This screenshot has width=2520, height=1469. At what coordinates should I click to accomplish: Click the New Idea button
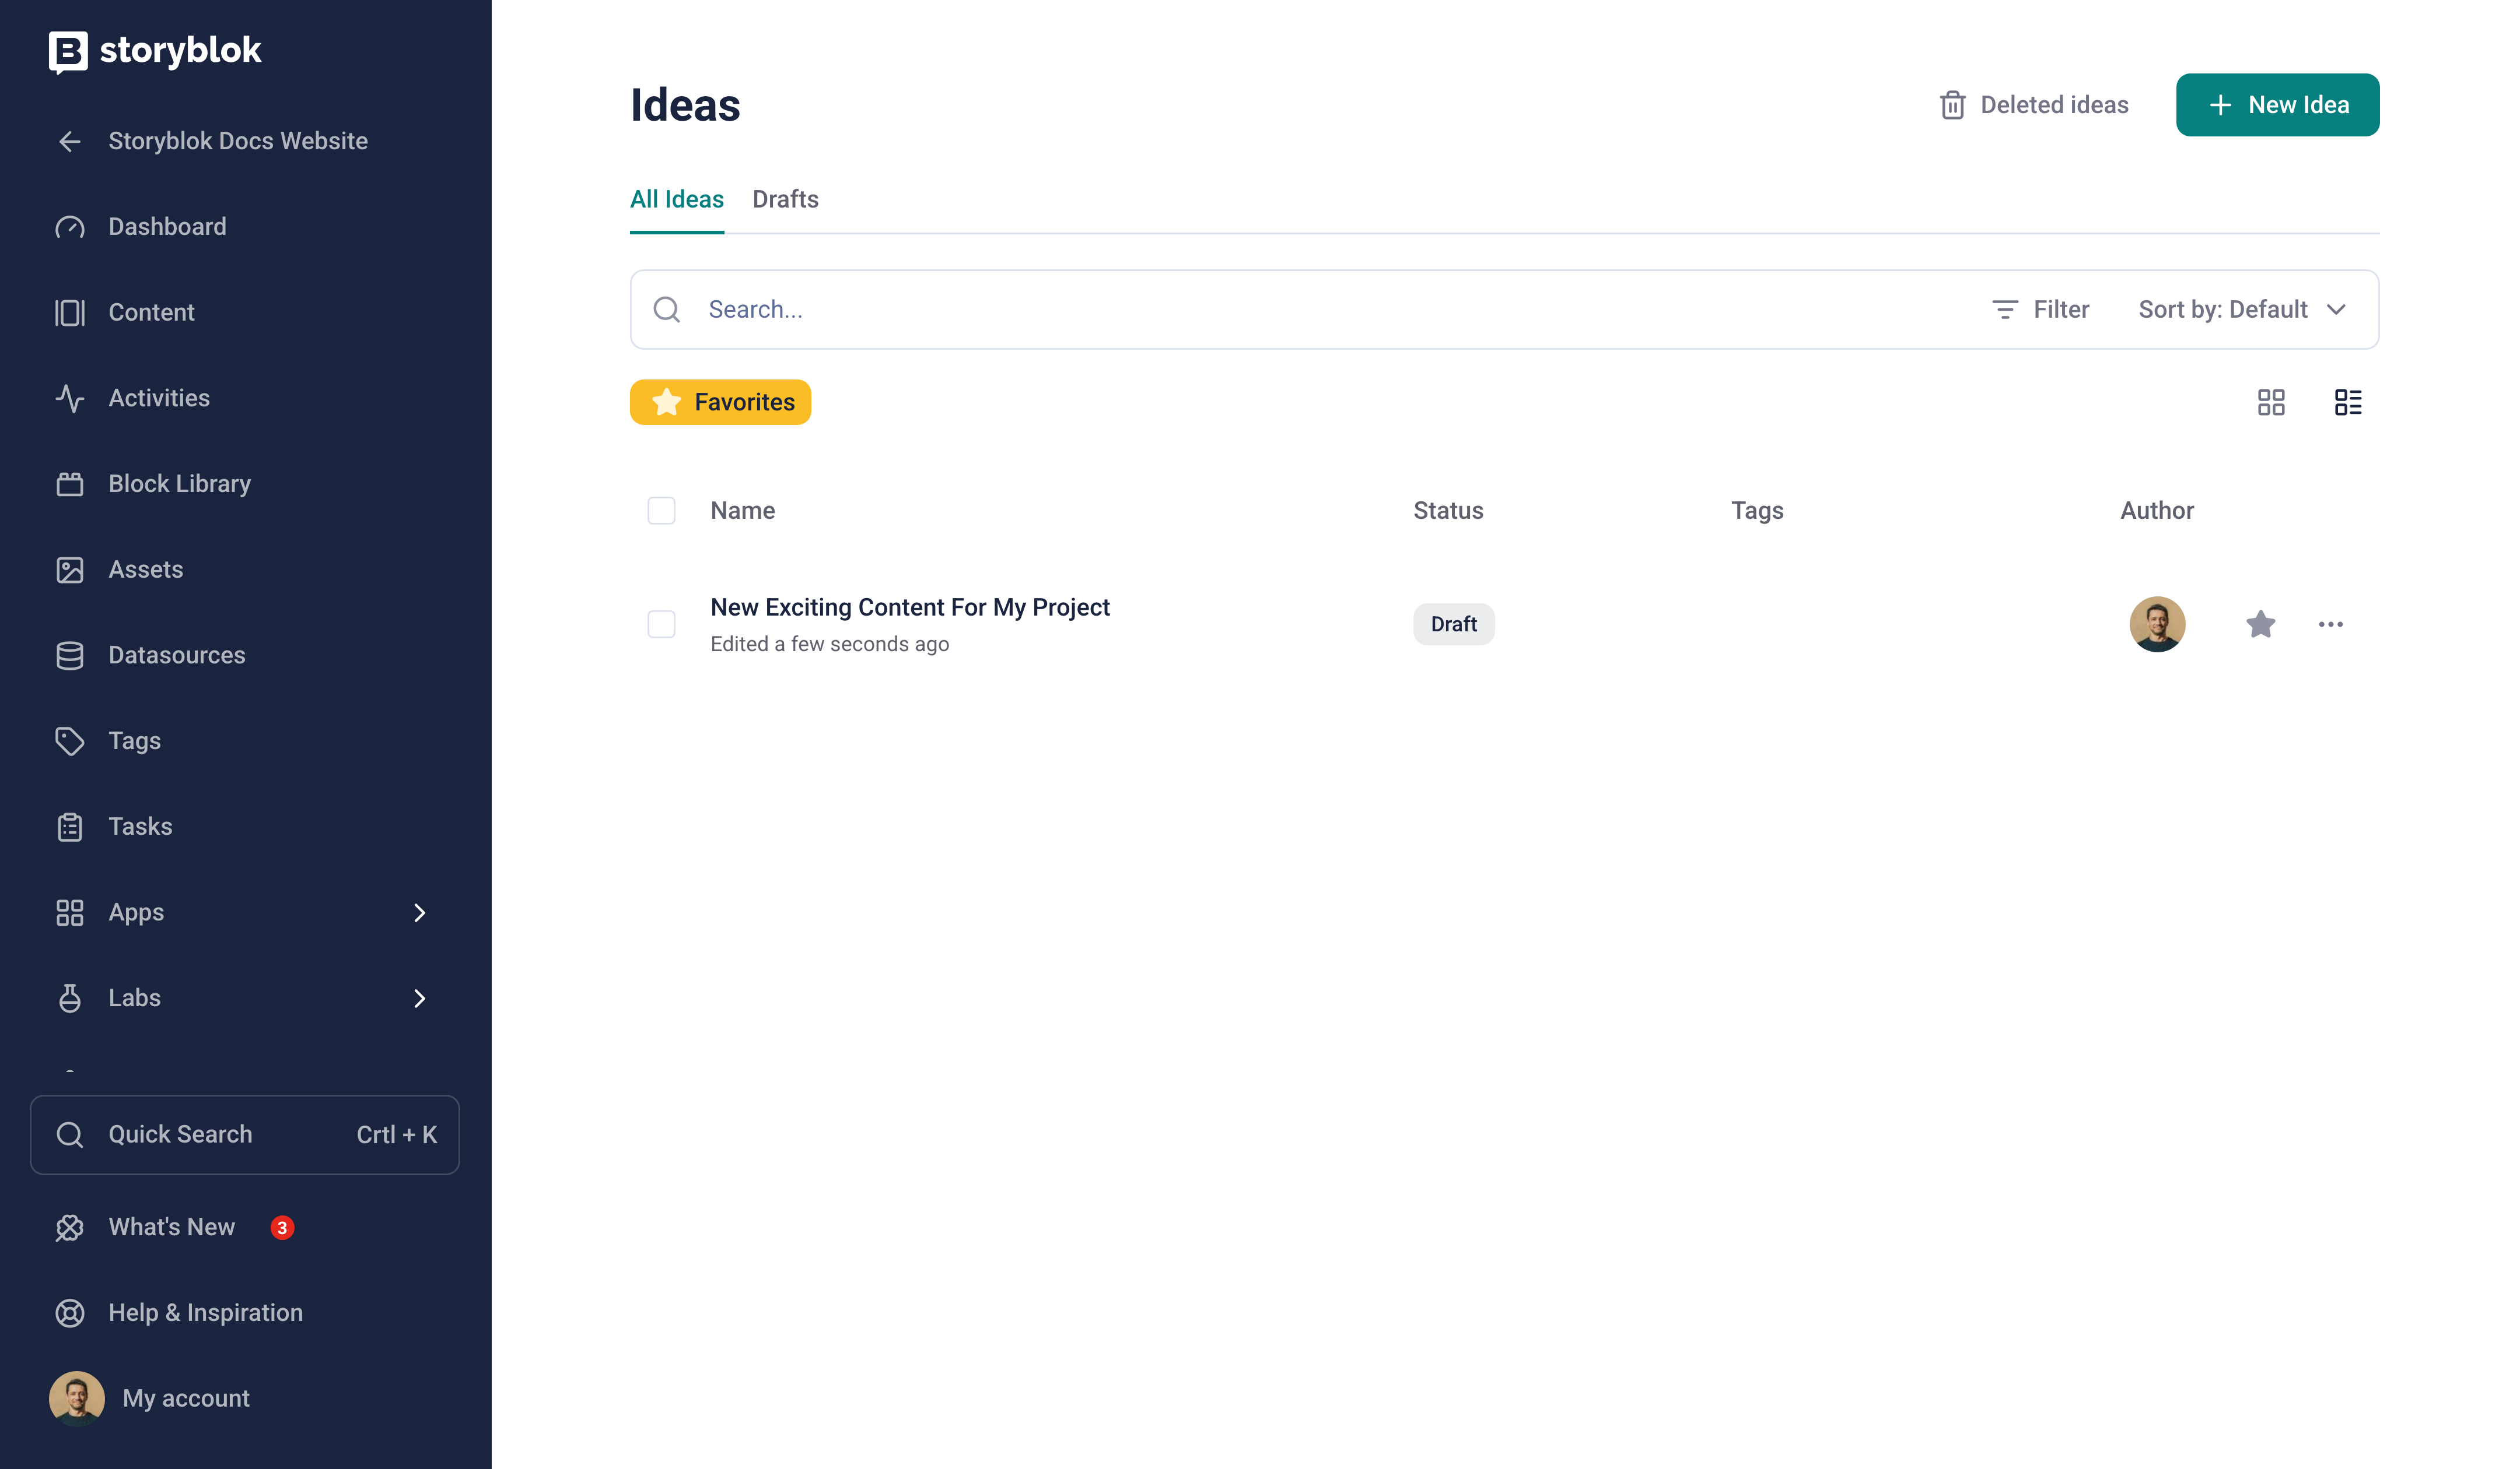click(2277, 105)
